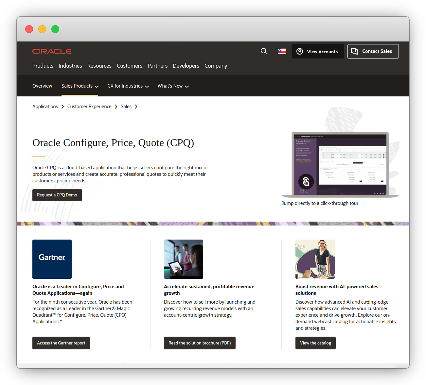Click 'Boost revenue with AI-powered sales solutions' heading
Screen dimensions: 426x385
click(x=337, y=290)
